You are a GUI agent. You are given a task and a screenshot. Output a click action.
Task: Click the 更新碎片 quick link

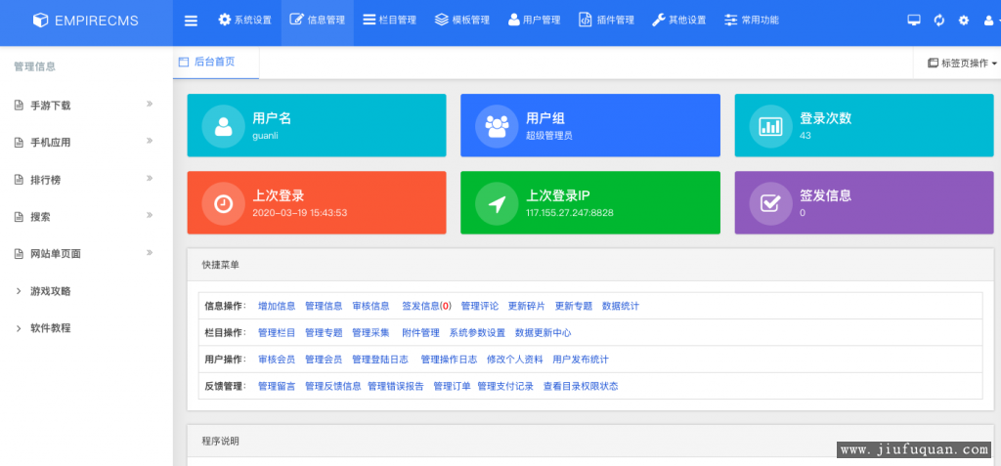527,306
